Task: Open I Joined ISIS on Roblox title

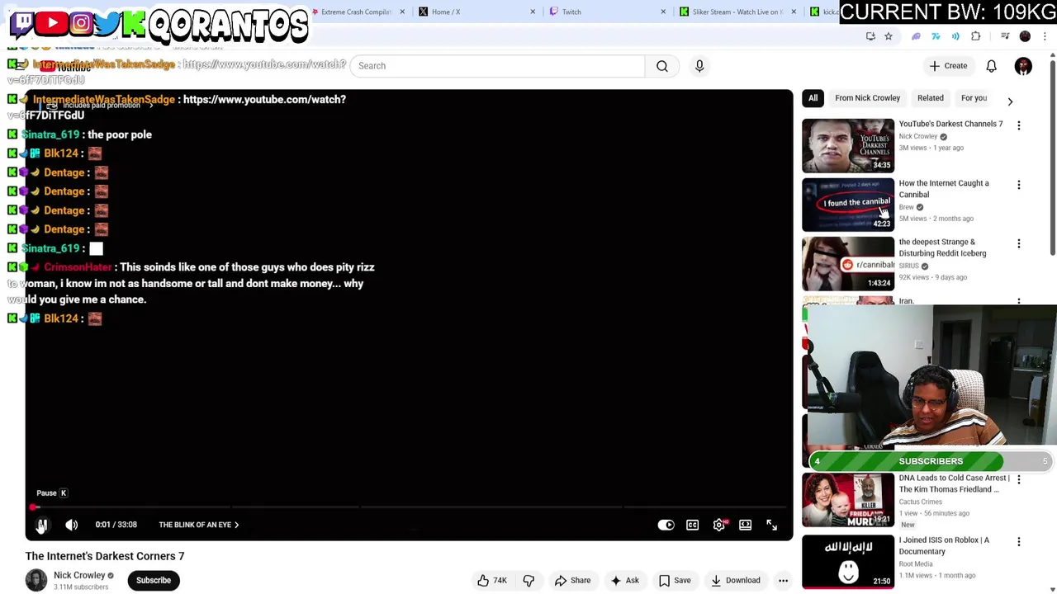Action: 944,545
